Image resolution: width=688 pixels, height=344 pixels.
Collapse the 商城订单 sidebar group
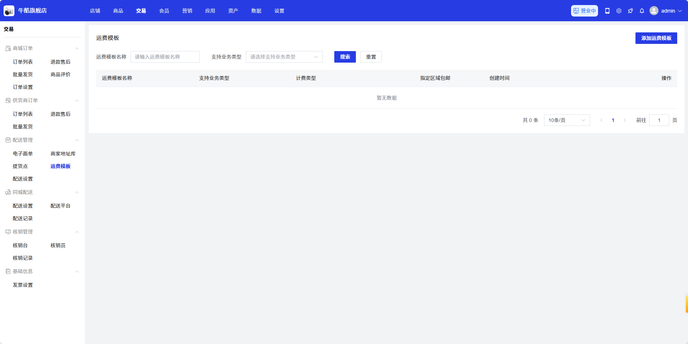tap(77, 48)
